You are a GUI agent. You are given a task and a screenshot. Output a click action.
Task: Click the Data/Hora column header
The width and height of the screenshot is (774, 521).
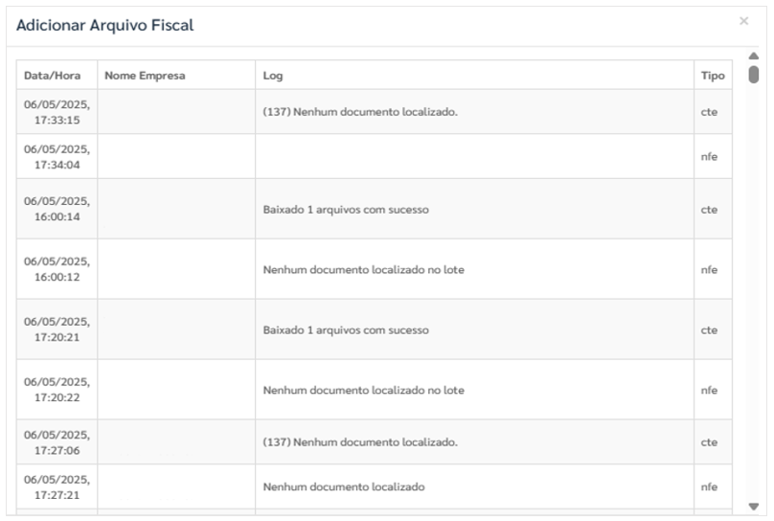pyautogui.click(x=53, y=76)
